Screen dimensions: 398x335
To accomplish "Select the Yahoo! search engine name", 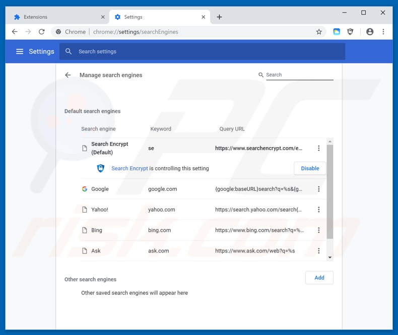I will click(100, 210).
